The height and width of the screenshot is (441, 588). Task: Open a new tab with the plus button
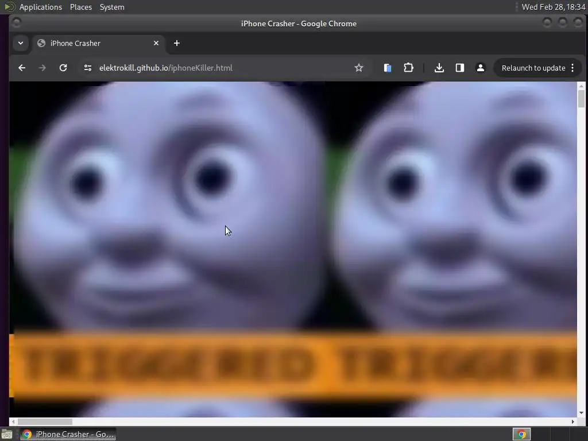pos(177,43)
